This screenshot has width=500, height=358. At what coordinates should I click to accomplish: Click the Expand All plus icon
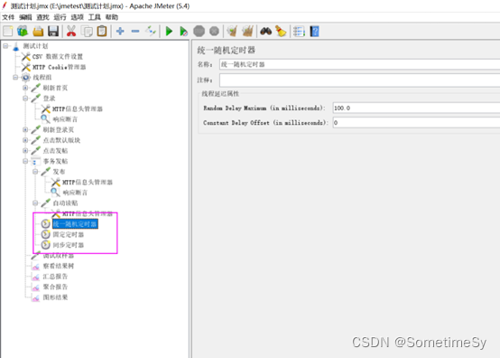(120, 32)
